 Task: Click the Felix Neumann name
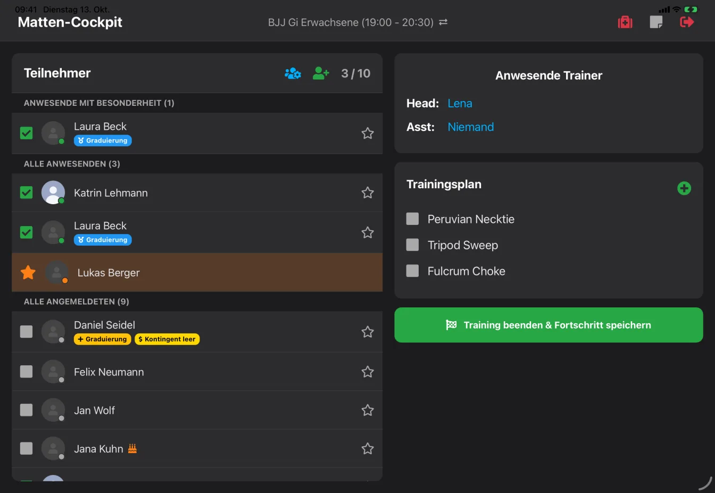tap(109, 372)
